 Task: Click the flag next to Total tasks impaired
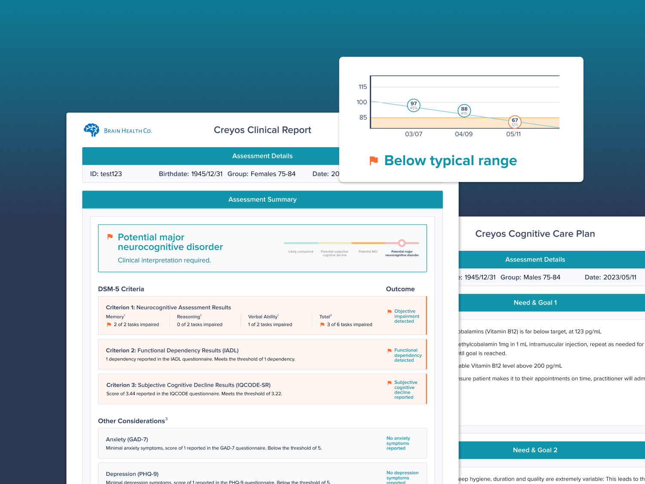[322, 324]
